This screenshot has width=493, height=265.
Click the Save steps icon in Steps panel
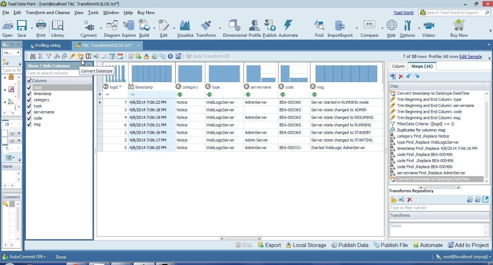click(x=393, y=76)
